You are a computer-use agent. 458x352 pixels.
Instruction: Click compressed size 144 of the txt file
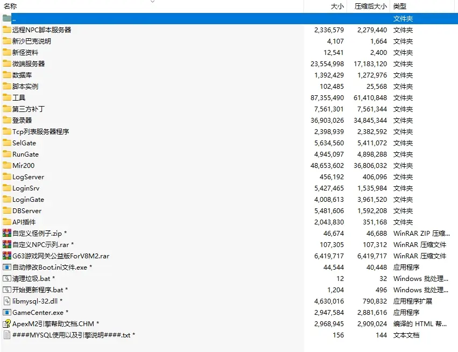pos(381,335)
